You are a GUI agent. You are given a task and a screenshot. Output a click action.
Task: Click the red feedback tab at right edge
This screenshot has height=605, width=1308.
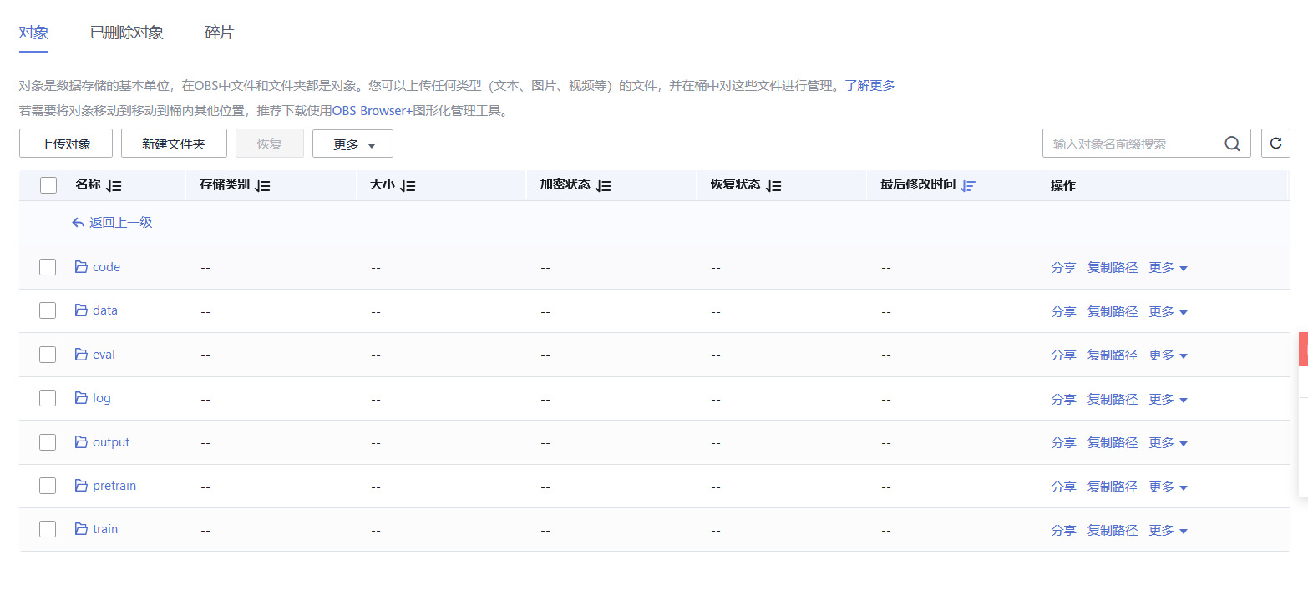[1303, 349]
